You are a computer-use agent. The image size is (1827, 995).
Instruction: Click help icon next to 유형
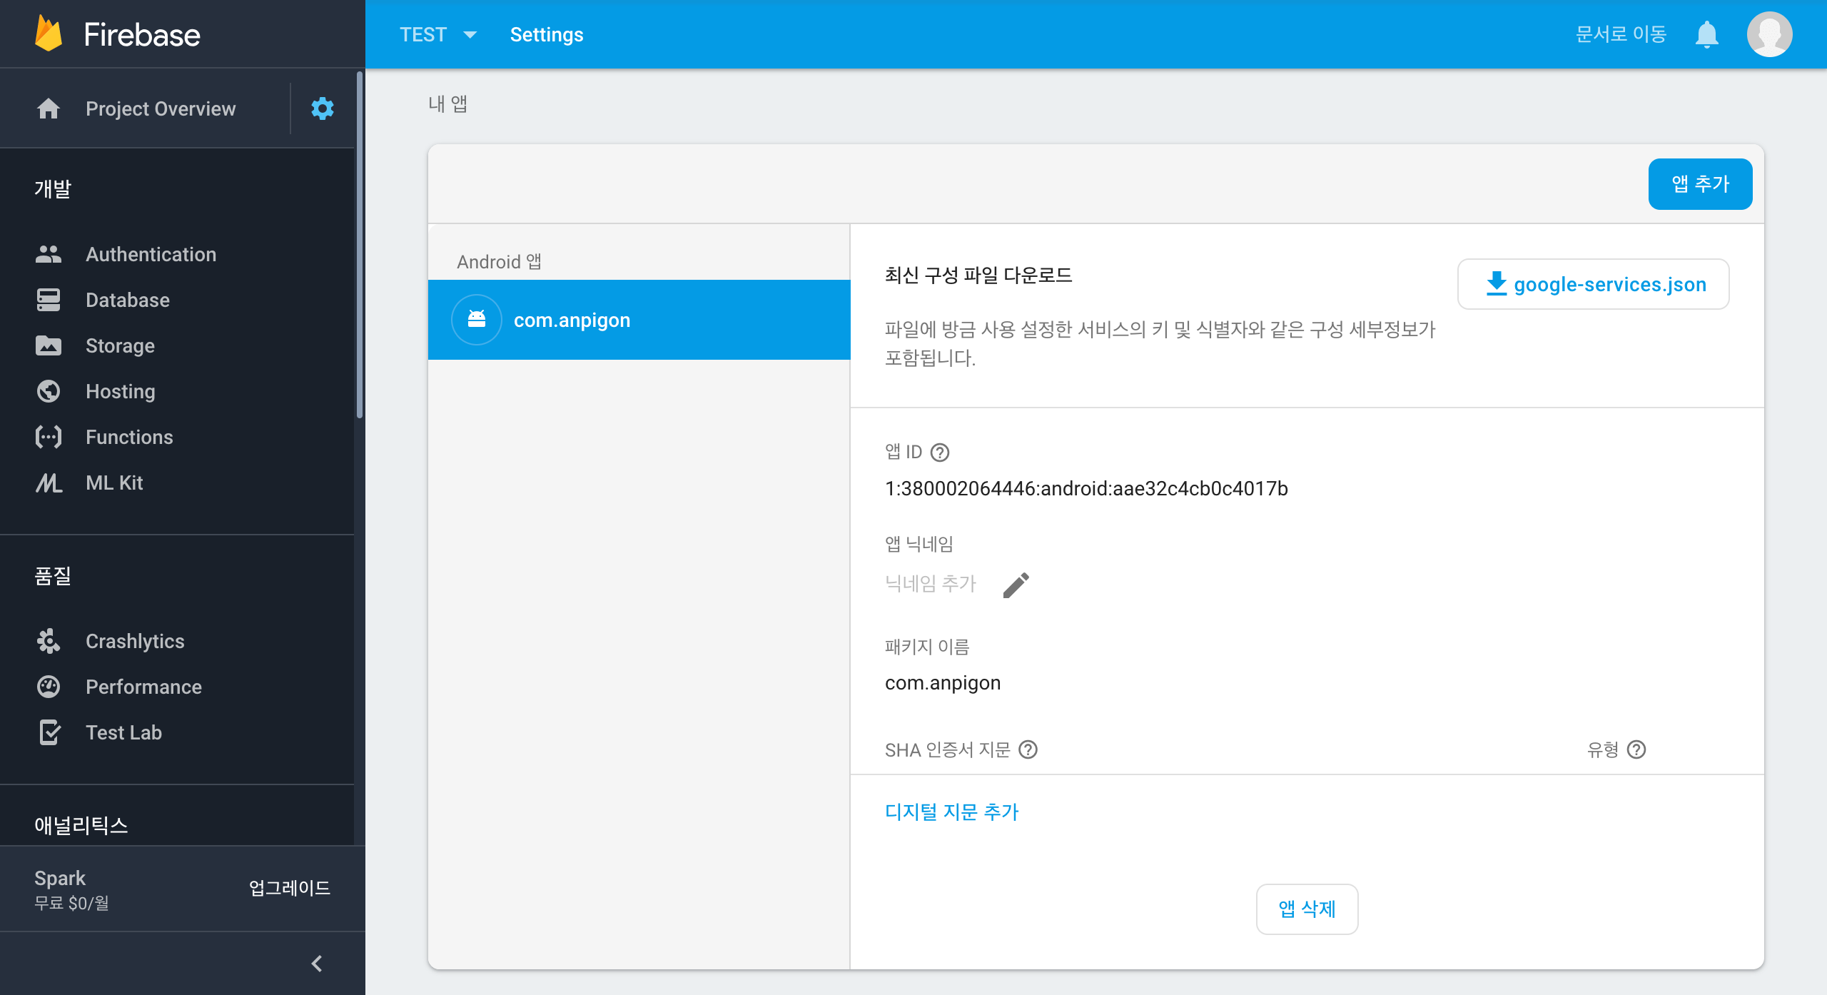click(1636, 749)
